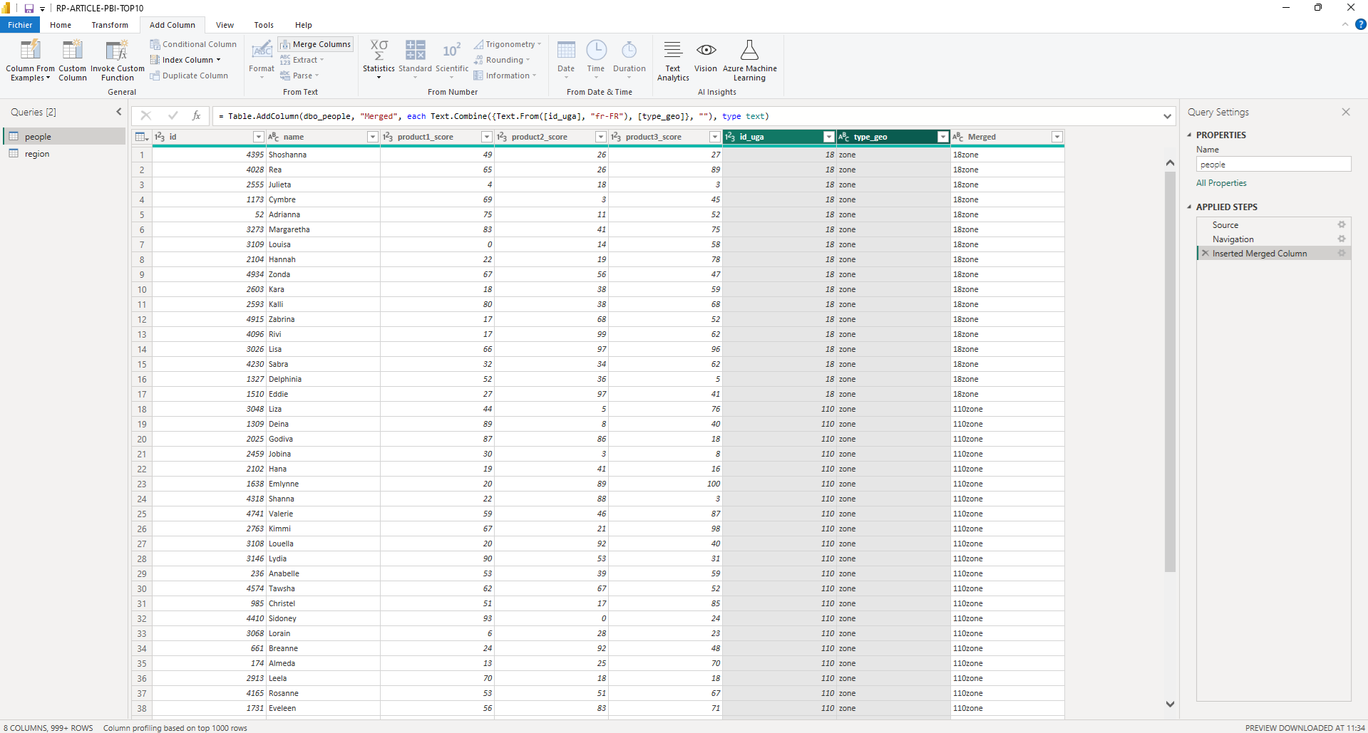Switch to the View tab
Screen dimensions: 1368x733
(x=225, y=25)
